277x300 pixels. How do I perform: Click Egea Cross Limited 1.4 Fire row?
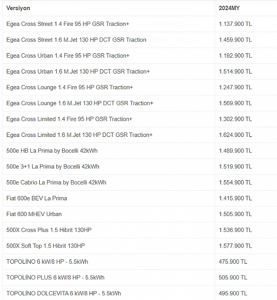(140, 119)
